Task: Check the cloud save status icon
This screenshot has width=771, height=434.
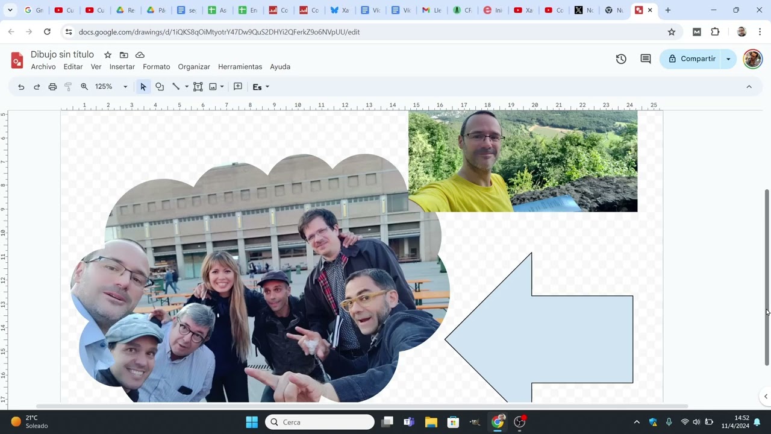Action: pyautogui.click(x=140, y=55)
